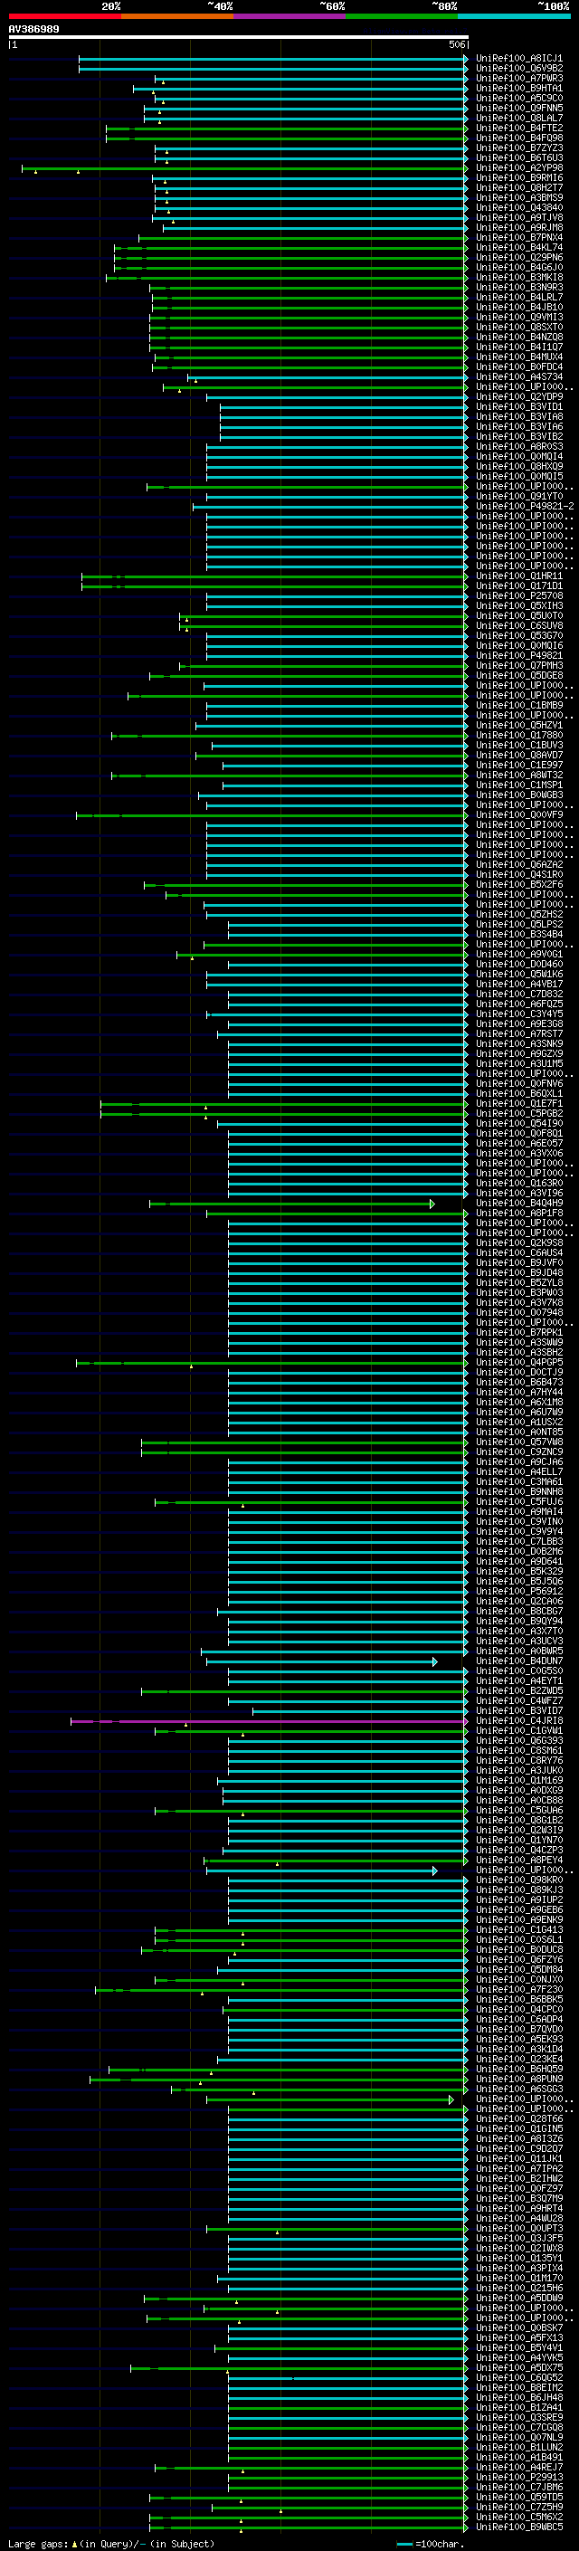Viewport: 579px width, 2551px height.
Task: Select hit UniRef100_A5DDW9
Action: point(519,2299)
